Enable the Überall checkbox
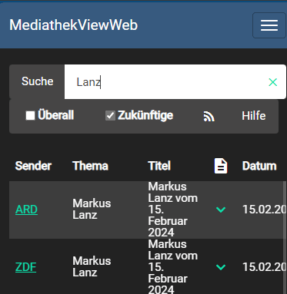287x294 pixels. 30,115
